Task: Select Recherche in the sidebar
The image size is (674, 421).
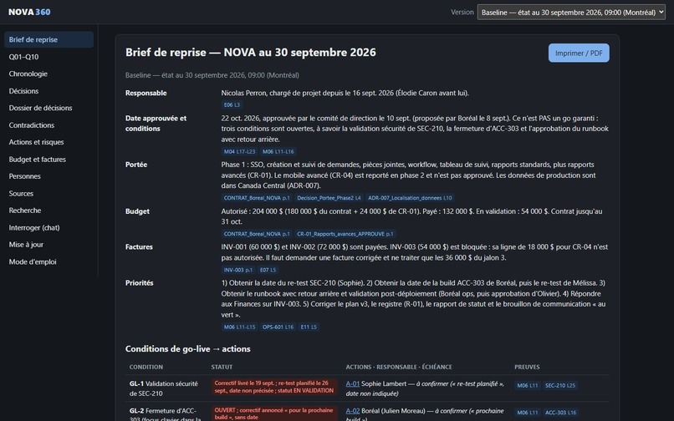Action: [x=49, y=210]
